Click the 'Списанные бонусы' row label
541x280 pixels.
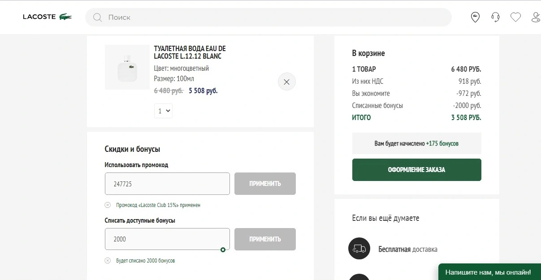[x=377, y=106]
